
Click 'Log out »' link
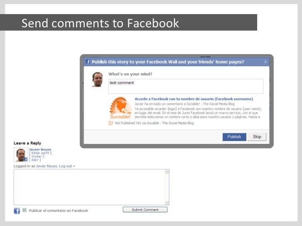click(67, 166)
